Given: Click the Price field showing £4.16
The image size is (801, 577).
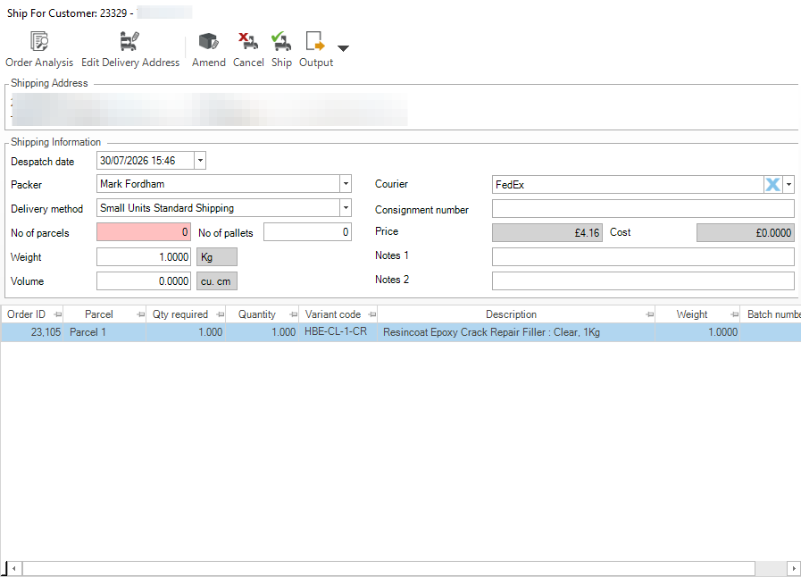Looking at the screenshot, I should click(x=547, y=232).
